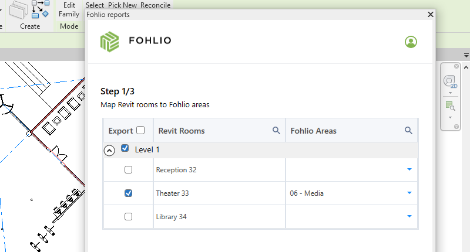Click Pick New in the ribbon
Image resolution: width=470 pixels, height=252 pixels.
point(122,5)
